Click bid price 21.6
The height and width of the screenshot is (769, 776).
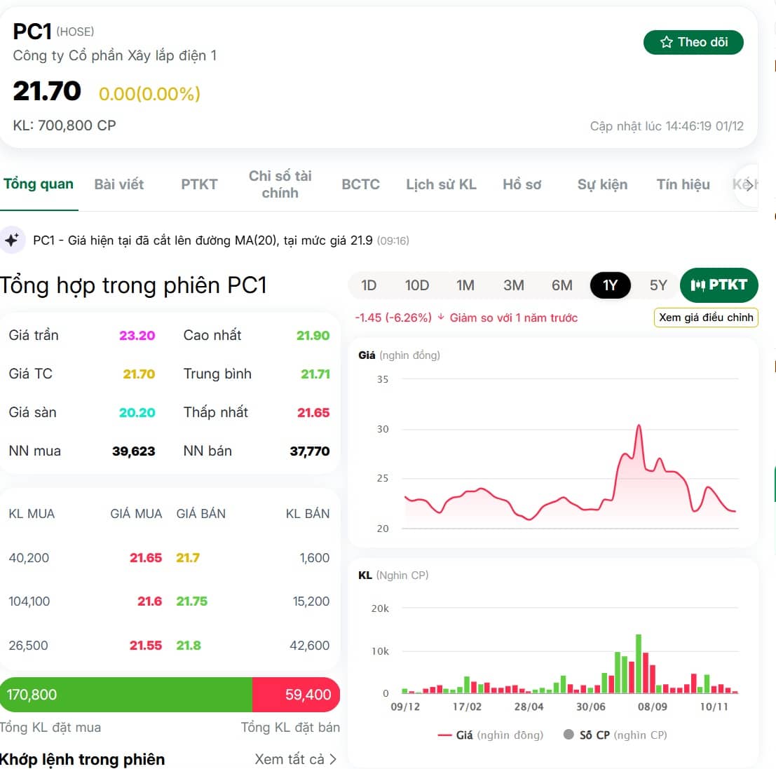[x=149, y=601]
